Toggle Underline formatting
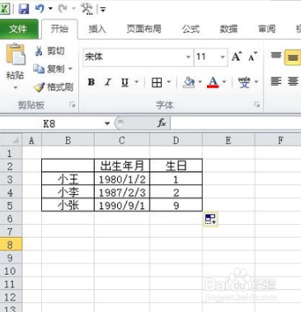The width and height of the screenshot is (301, 312). click(x=125, y=82)
